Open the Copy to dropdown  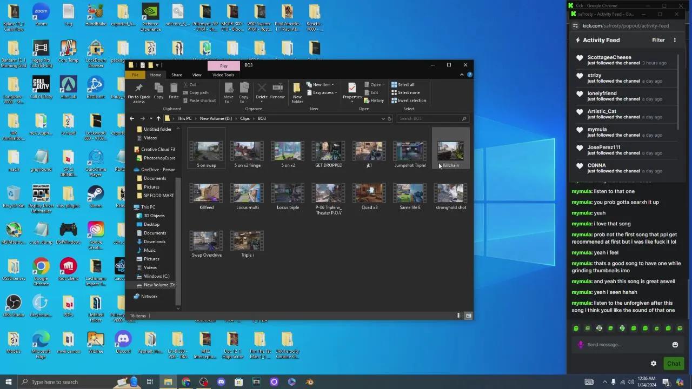[x=244, y=92]
